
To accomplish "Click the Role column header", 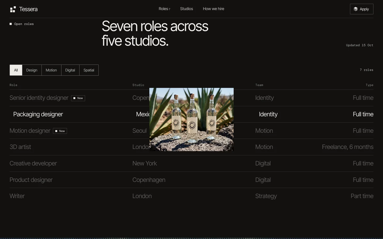I will point(13,85).
